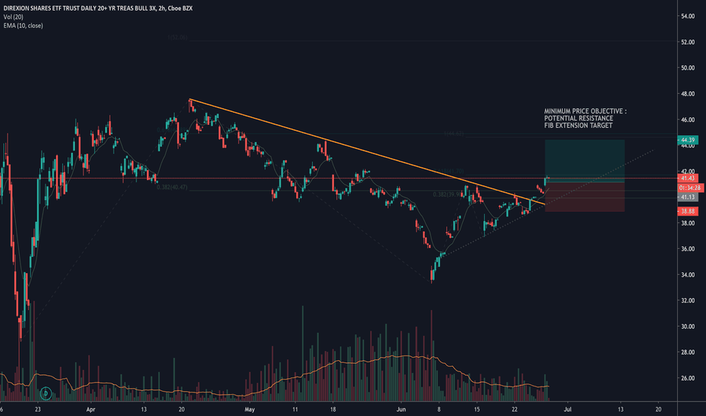The width and height of the screenshot is (706, 416).
Task: Click the 28.00 price axis label
Action: click(688, 352)
